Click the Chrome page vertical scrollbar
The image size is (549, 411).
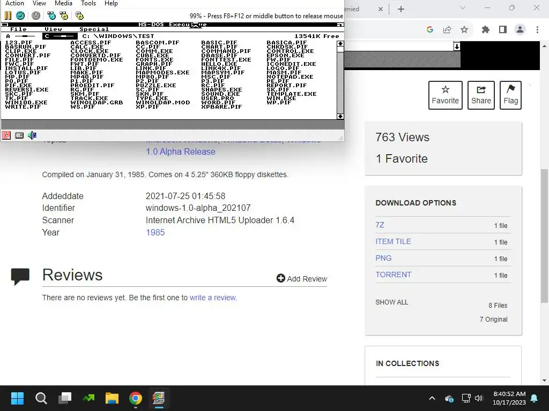[x=544, y=236]
